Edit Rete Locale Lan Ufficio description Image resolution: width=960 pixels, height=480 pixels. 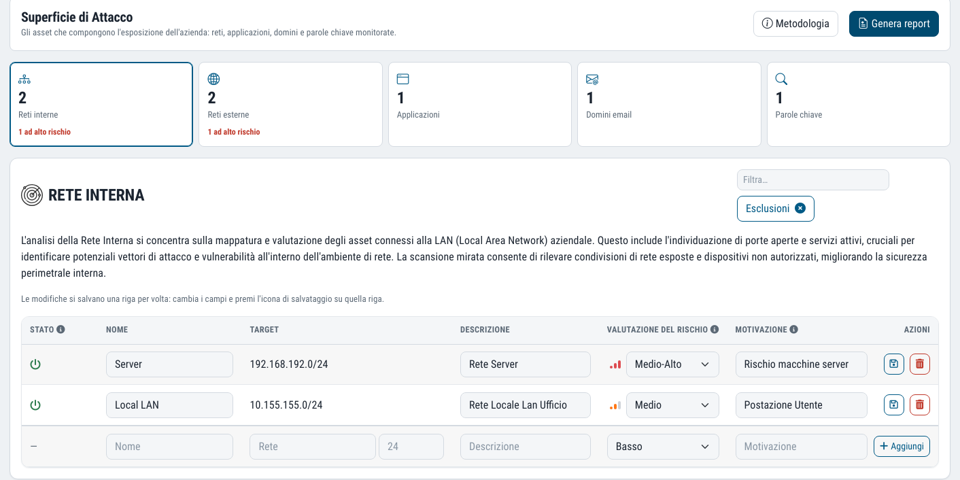pos(525,405)
